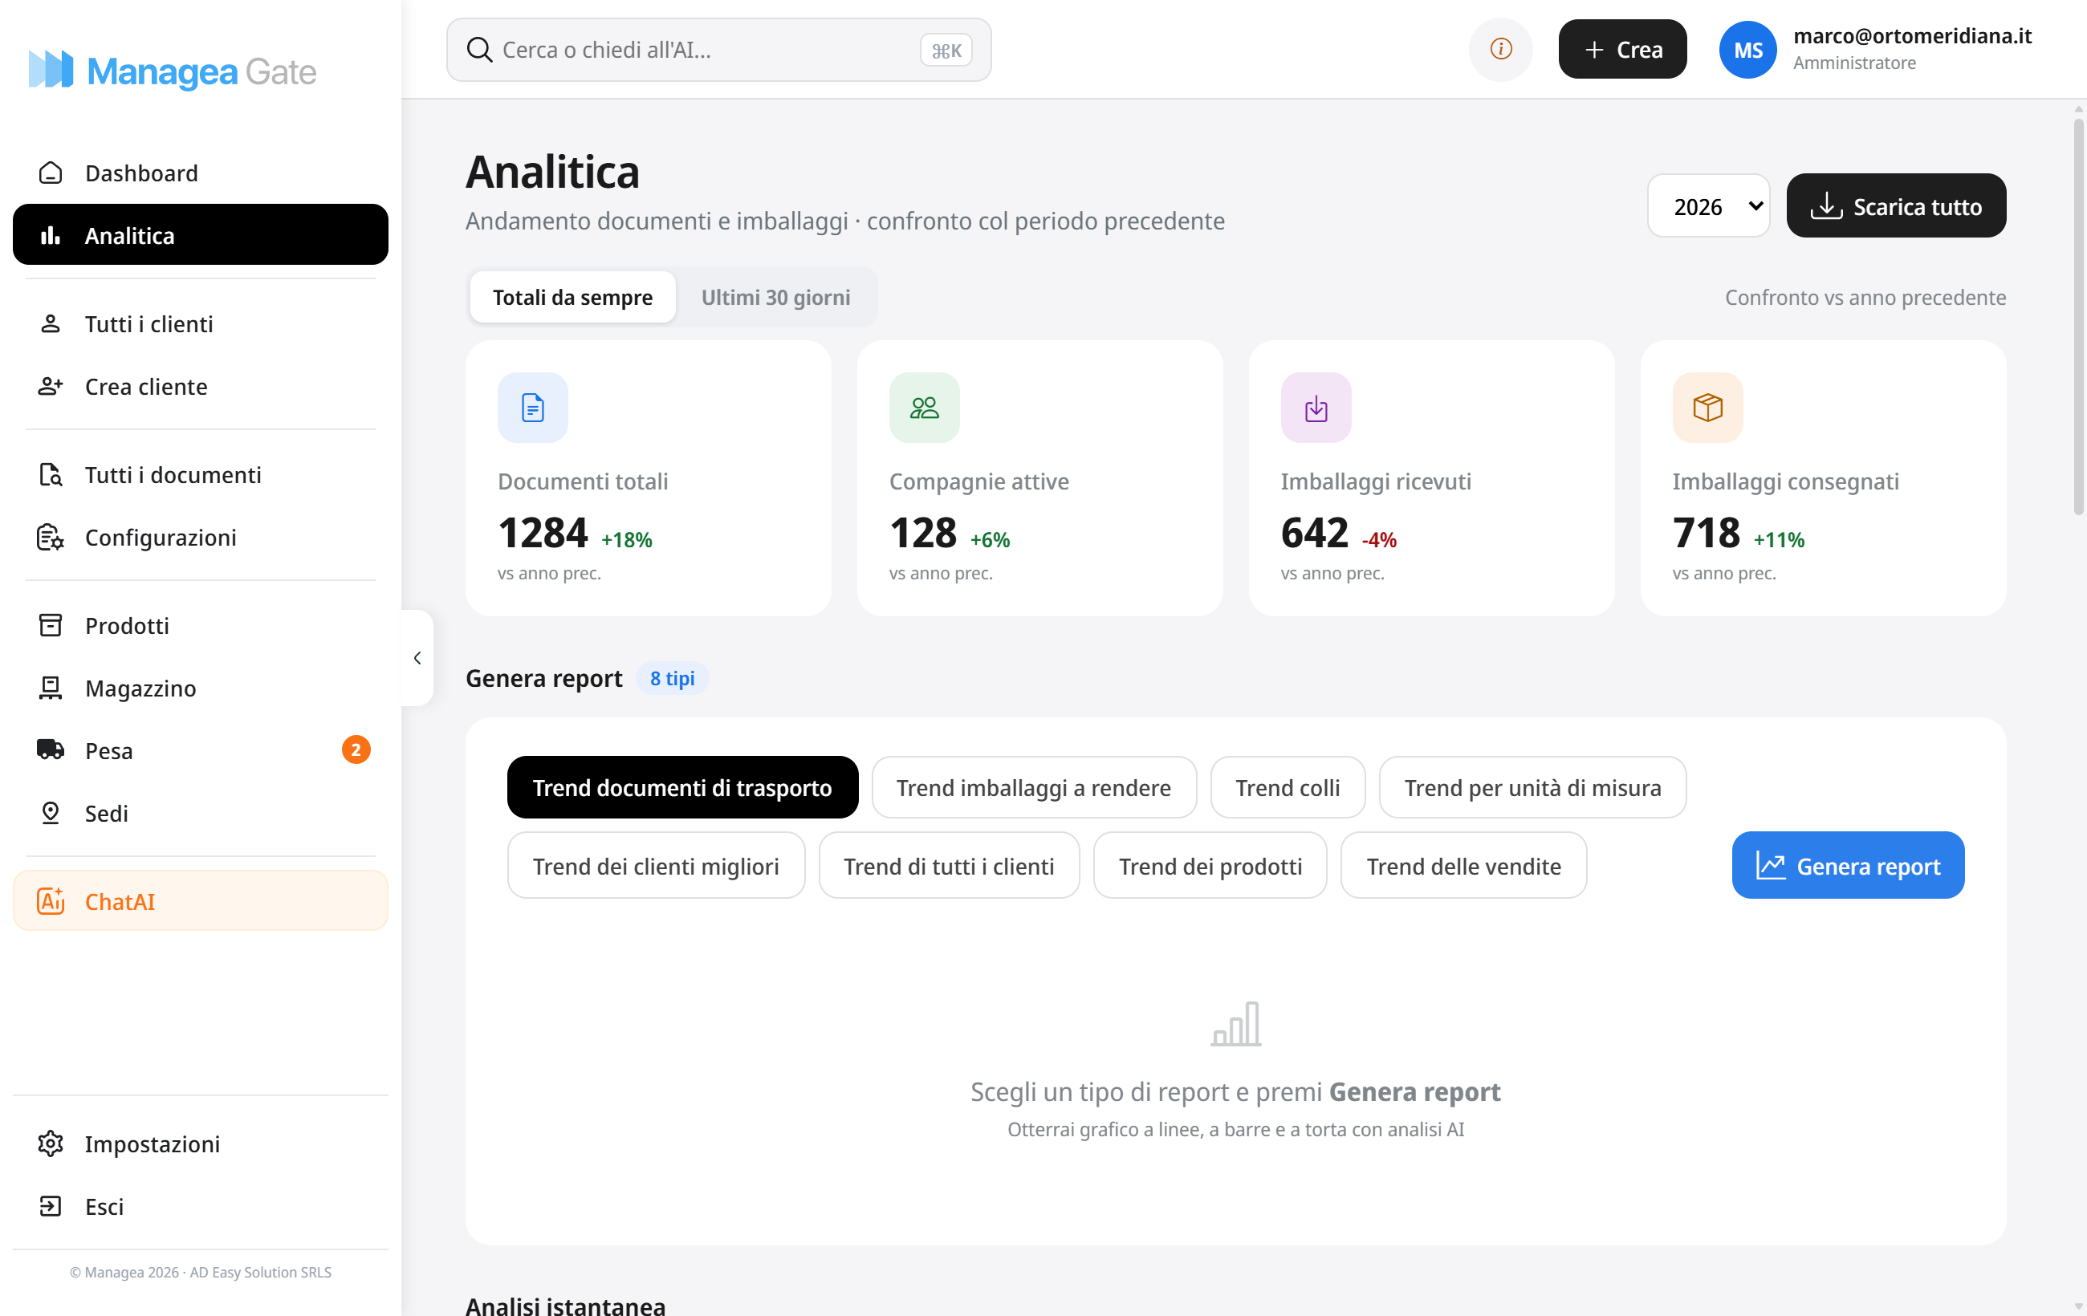Click the Imballaggi consegnati package icon
Screen dimensions: 2087x1316
tap(1707, 407)
